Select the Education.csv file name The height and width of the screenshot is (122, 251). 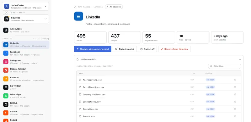91,109
